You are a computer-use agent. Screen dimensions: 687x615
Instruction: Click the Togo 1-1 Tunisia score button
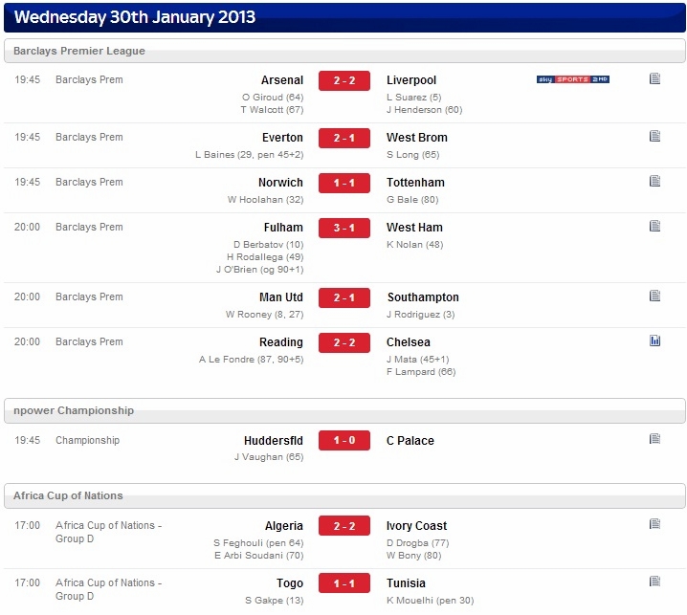(x=343, y=583)
